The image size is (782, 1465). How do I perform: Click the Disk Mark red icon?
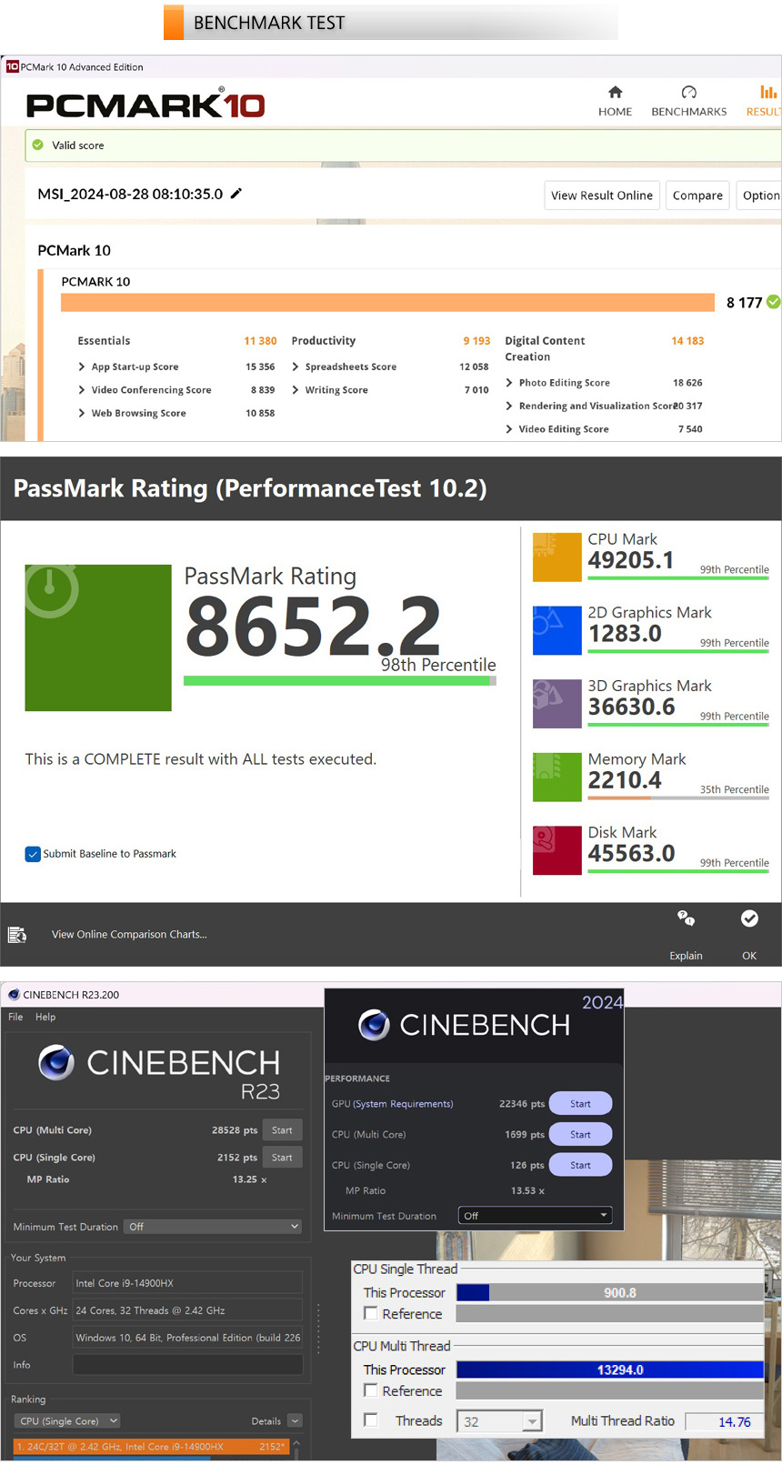556,850
